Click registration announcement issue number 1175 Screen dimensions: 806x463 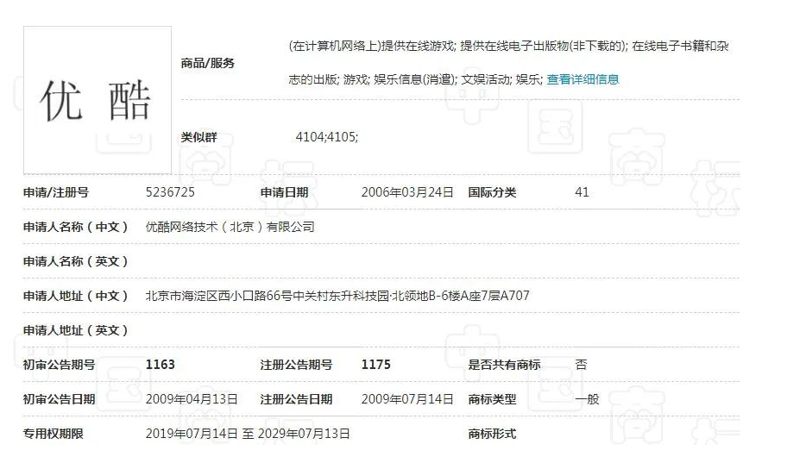pos(375,365)
